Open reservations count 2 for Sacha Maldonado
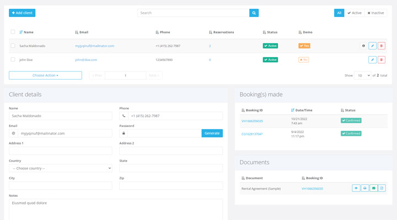397x220 pixels. tap(210, 46)
